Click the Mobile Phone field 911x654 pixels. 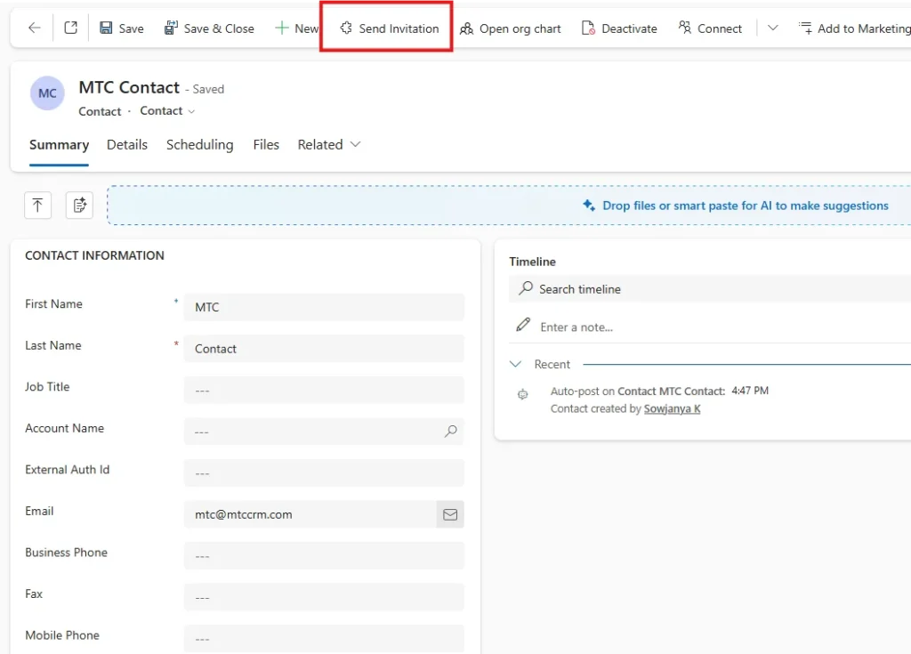(324, 639)
